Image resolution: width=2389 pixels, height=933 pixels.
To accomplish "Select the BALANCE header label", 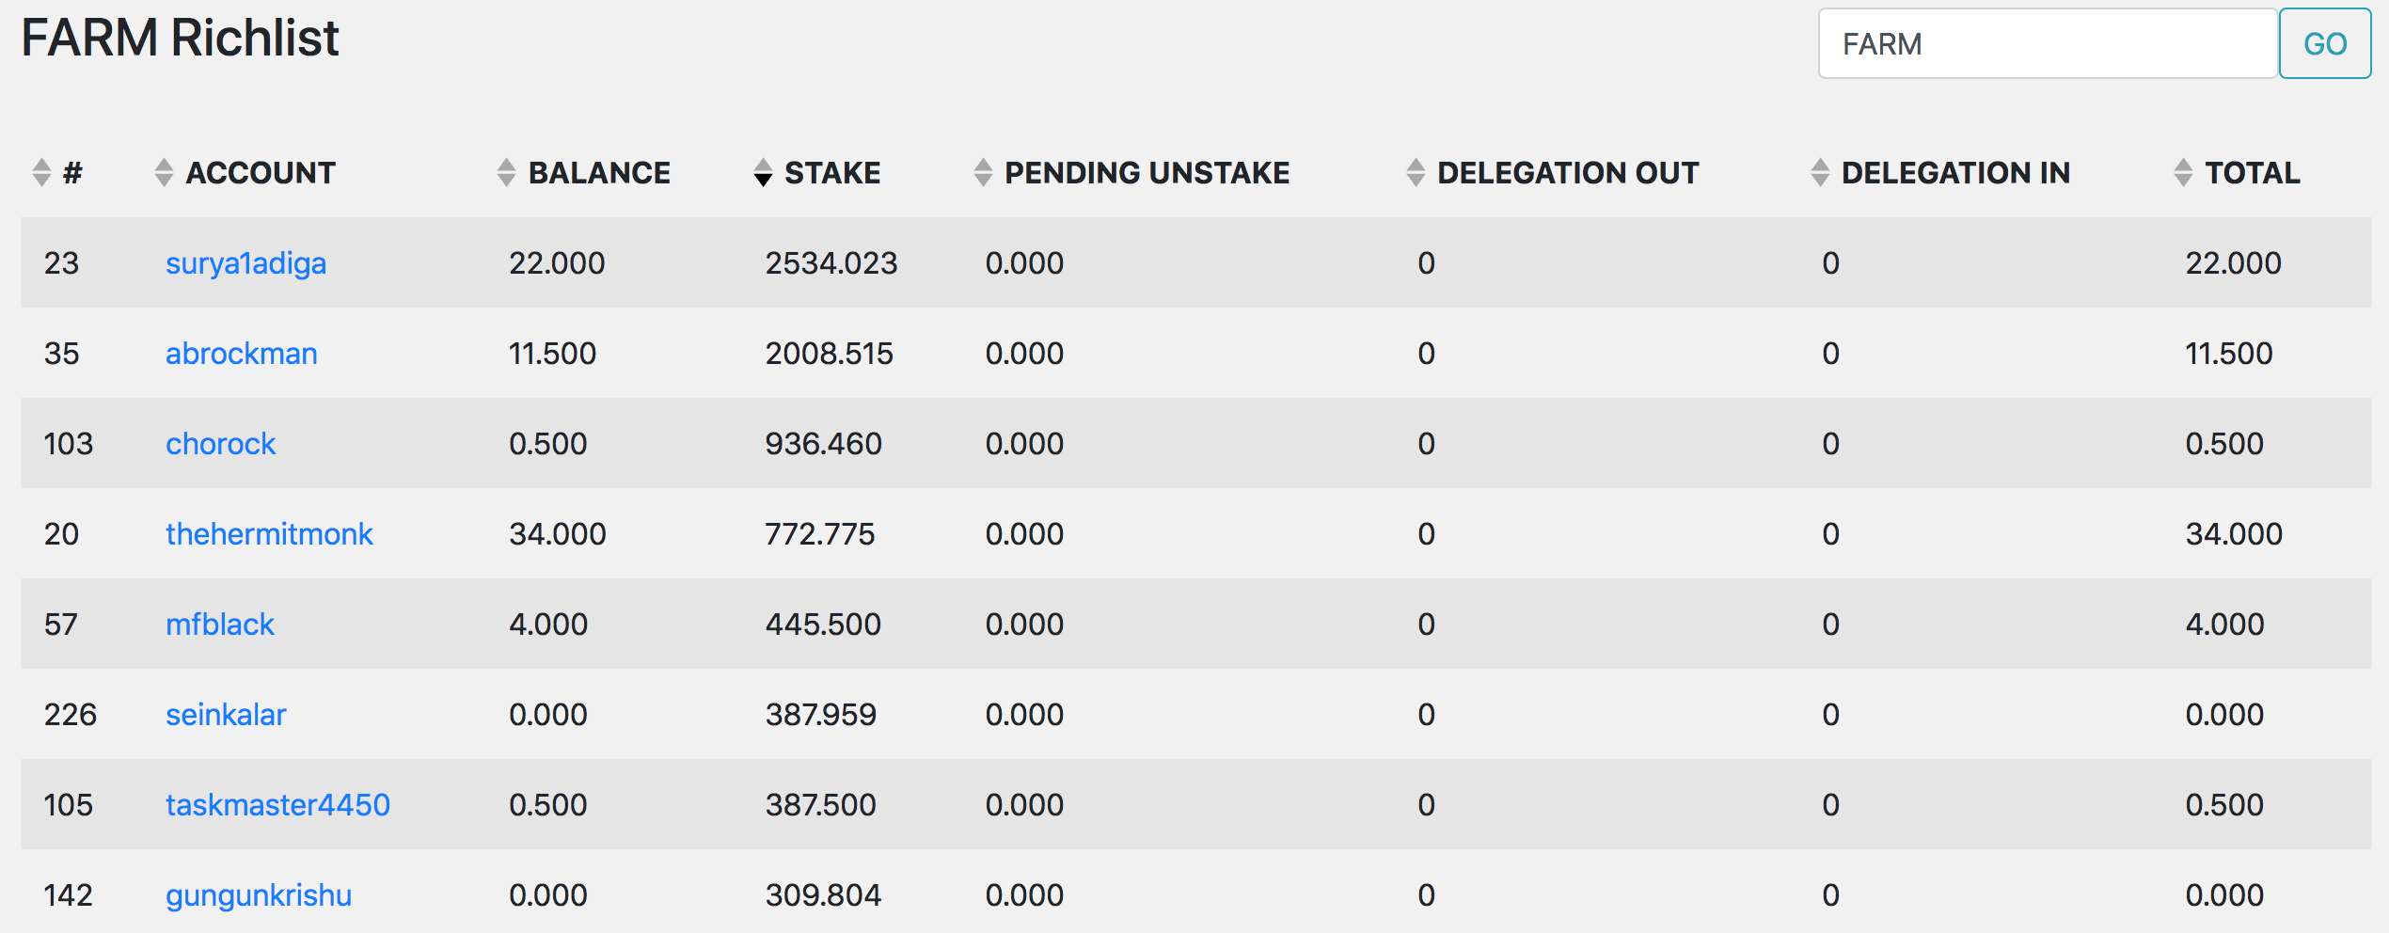I will tap(599, 173).
